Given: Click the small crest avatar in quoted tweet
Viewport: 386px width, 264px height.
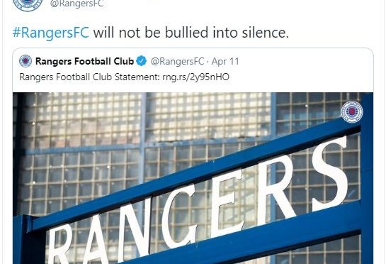Looking at the screenshot, I should [x=25, y=61].
